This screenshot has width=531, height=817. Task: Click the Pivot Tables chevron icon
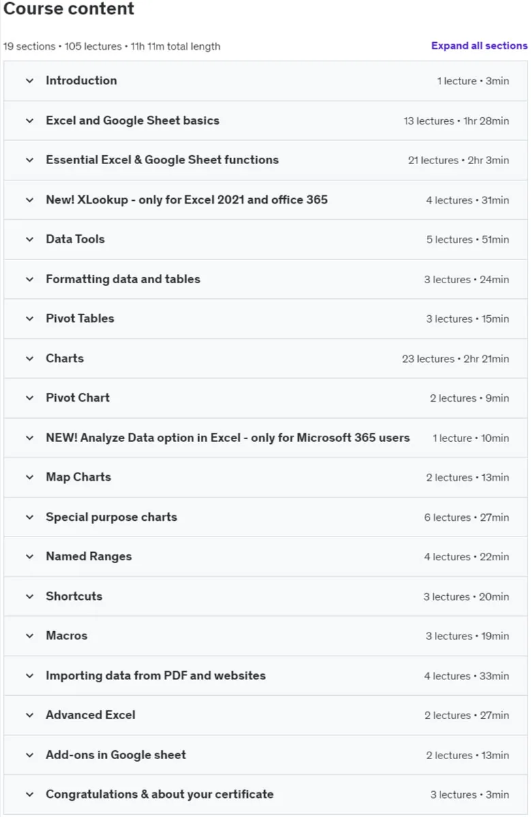tap(29, 319)
